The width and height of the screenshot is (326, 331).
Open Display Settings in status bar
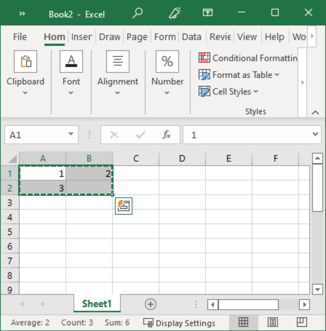coord(179,323)
